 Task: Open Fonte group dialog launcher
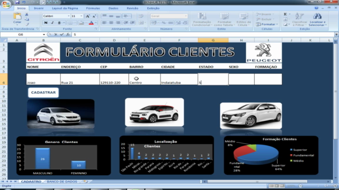96,29
